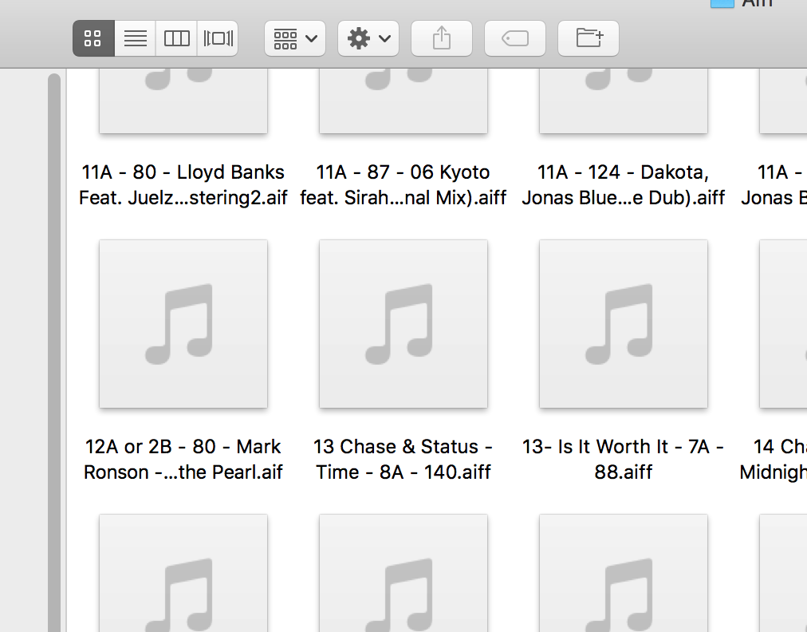
Task: Select the 13- Is It Worth It file icon
Action: [x=624, y=324]
